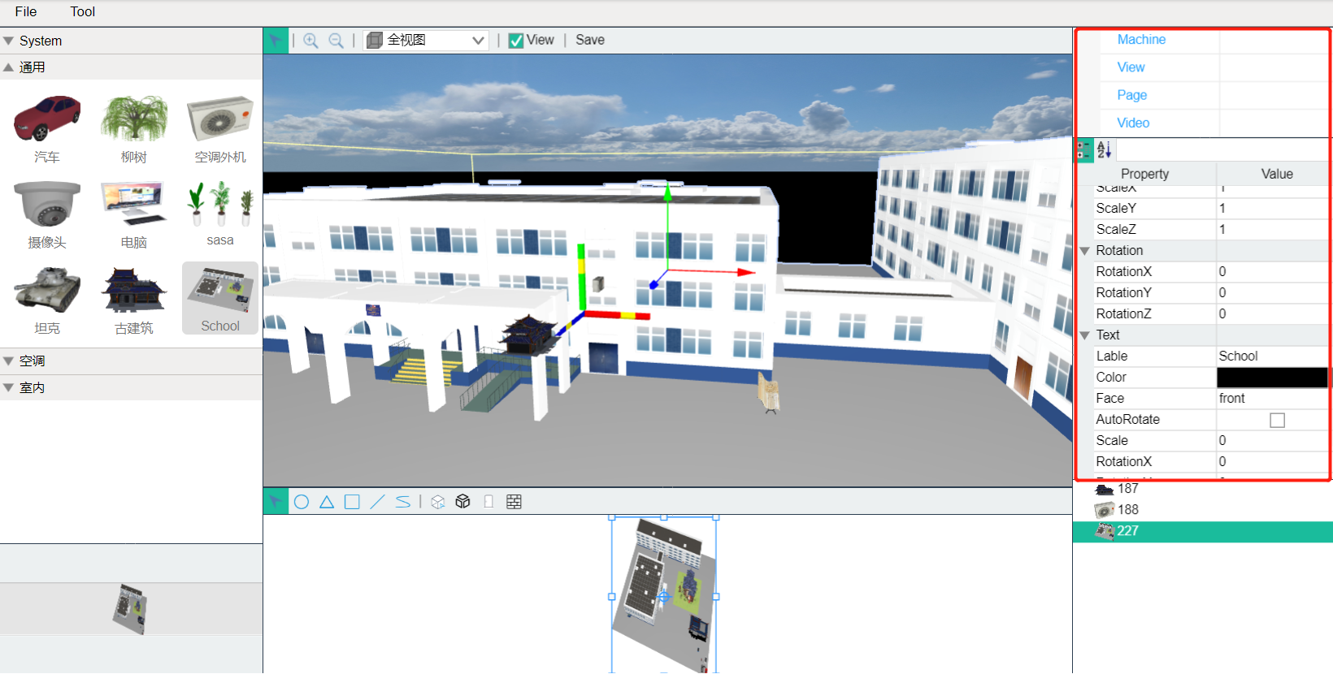The image size is (1333, 674).
Task: Pick the computer (电脑) model
Action: coord(134,214)
